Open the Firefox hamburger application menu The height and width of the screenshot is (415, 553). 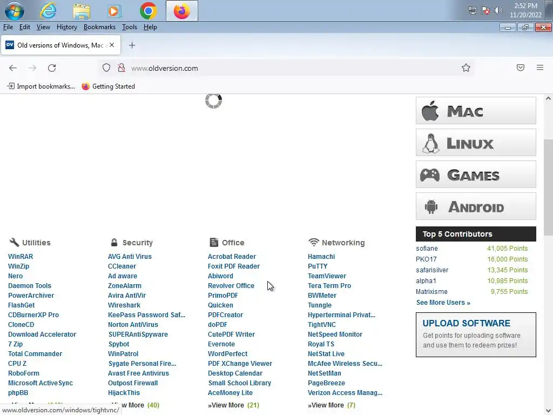[540, 68]
